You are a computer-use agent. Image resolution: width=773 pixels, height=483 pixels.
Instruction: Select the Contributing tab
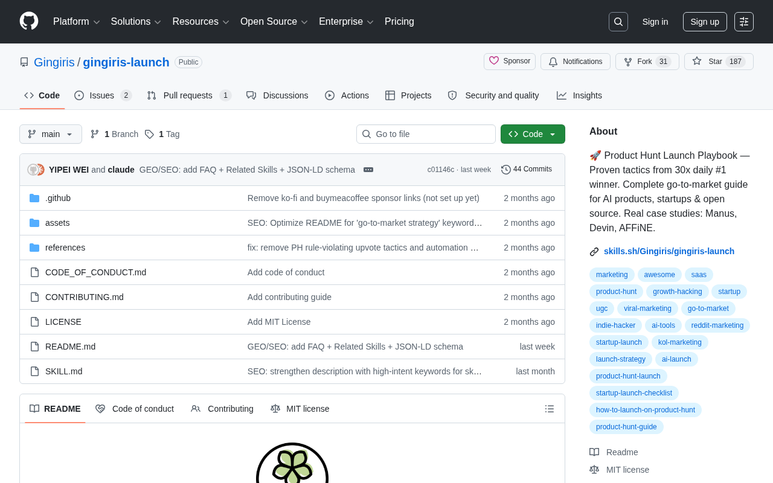point(222,409)
